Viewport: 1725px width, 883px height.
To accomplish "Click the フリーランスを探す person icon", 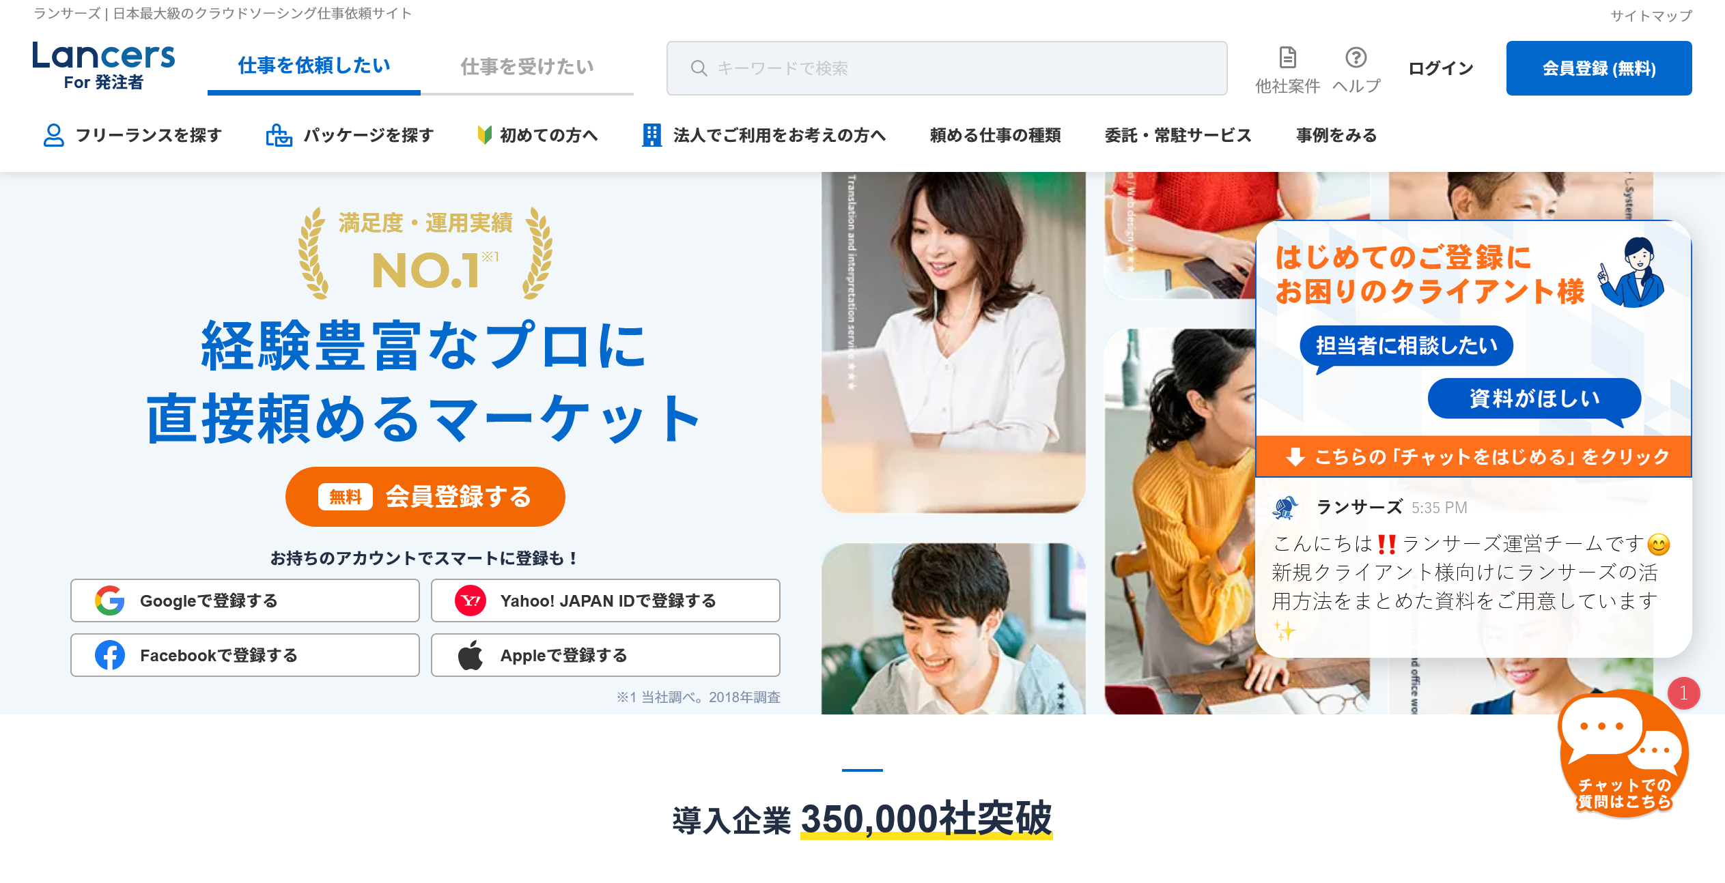I will (x=53, y=135).
